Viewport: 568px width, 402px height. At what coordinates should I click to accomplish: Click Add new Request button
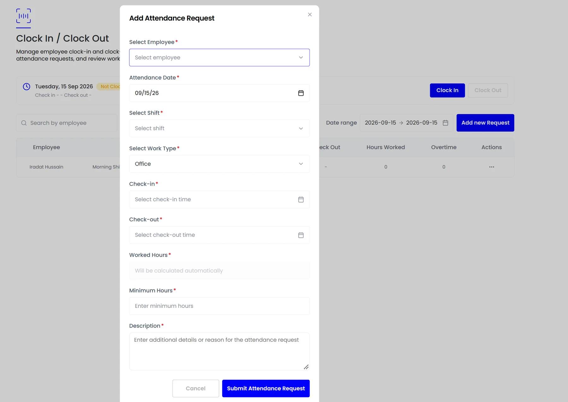(x=485, y=123)
